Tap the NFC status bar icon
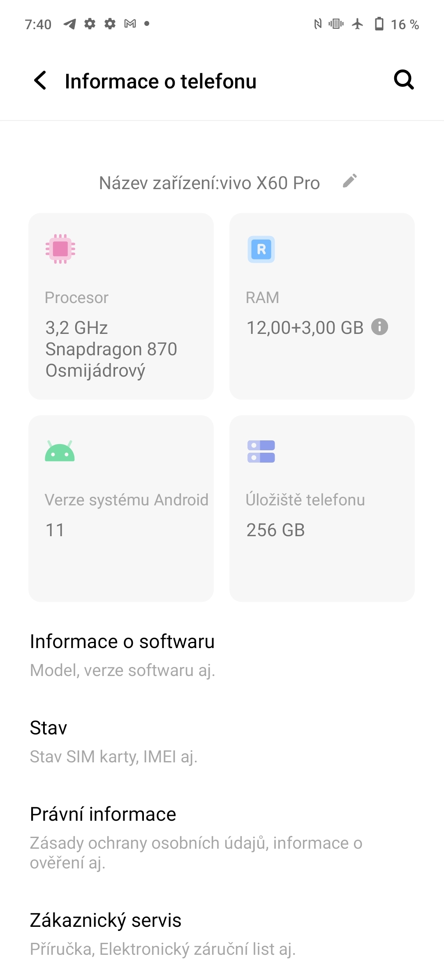 pos(317,24)
